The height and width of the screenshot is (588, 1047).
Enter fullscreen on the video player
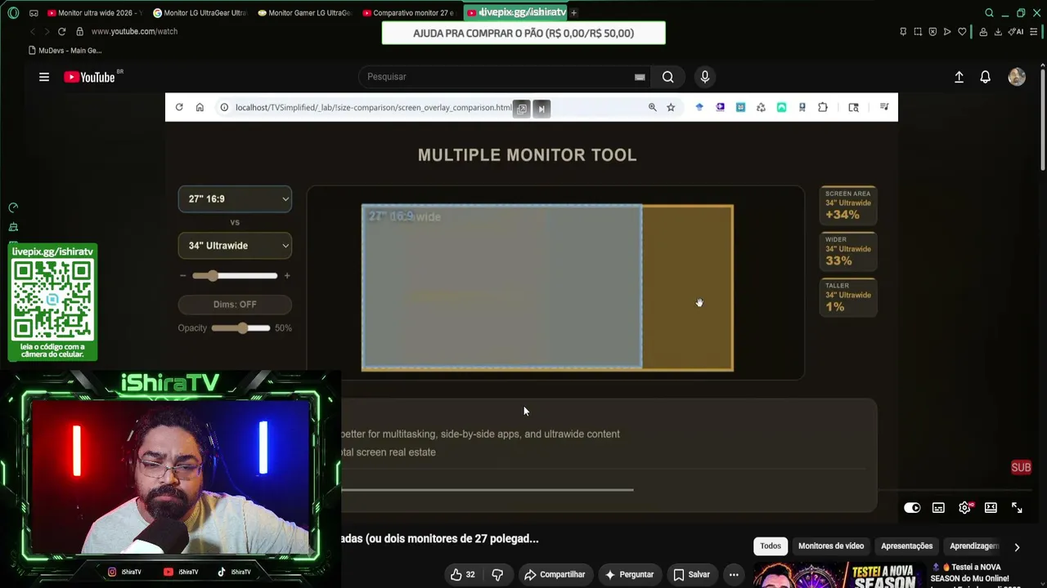click(1017, 508)
